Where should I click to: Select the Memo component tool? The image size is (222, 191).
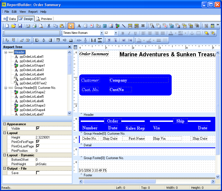pos(85,26)
